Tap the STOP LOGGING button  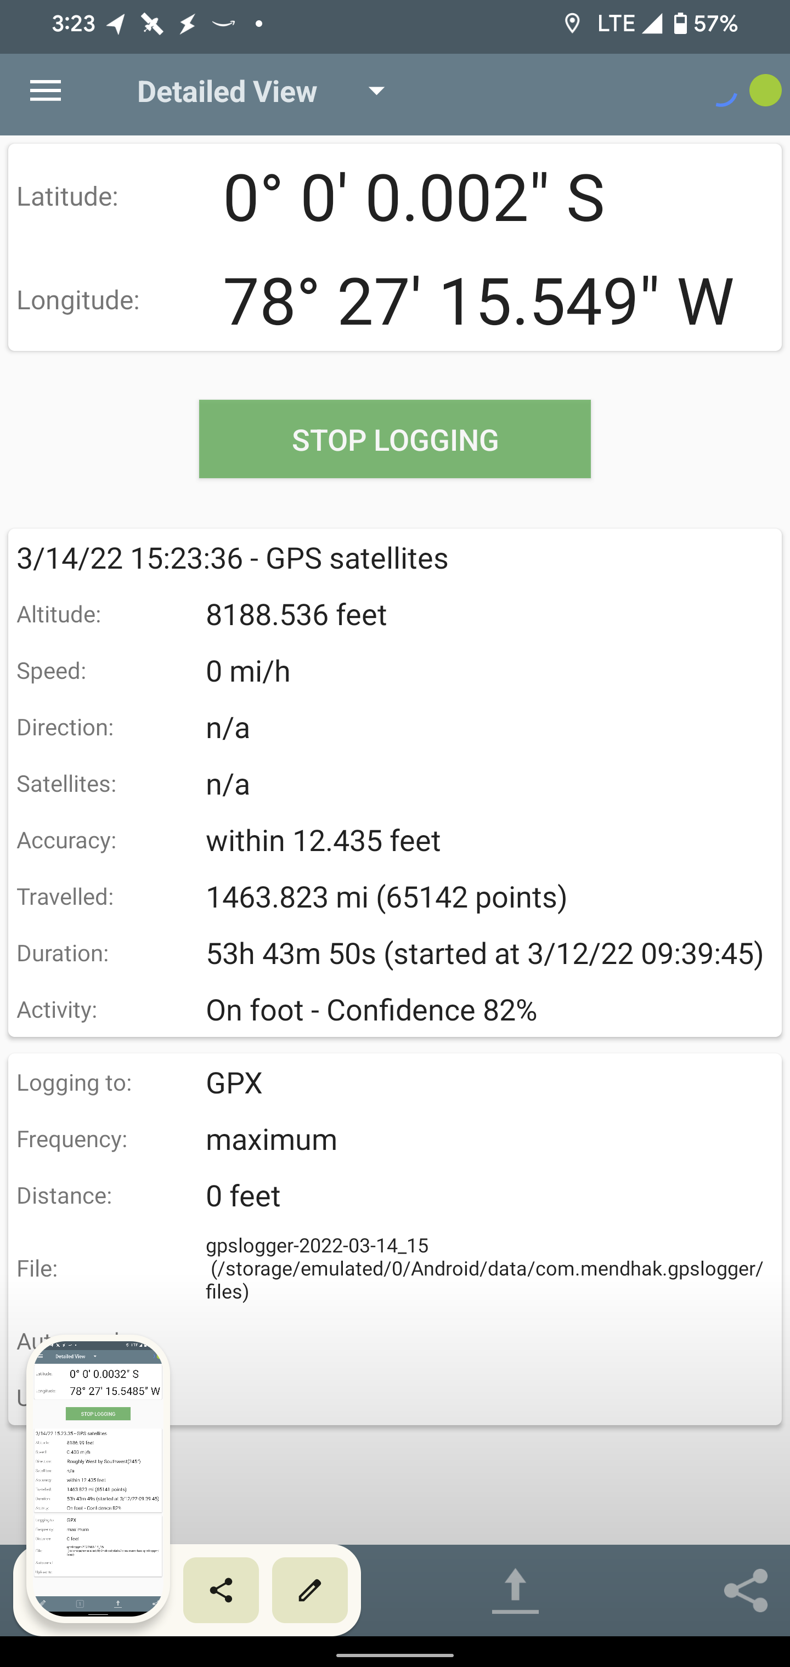tap(394, 439)
